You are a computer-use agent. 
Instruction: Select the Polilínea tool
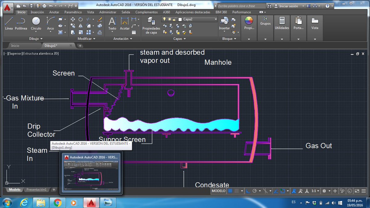click(x=21, y=23)
